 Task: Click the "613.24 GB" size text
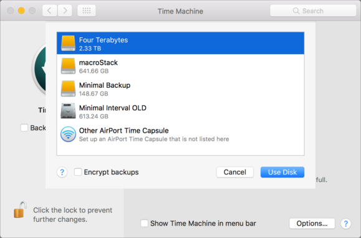pos(94,117)
